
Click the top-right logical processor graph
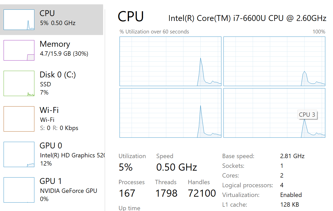point(274,61)
